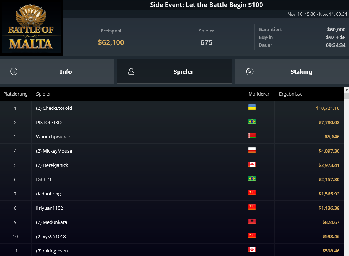Image resolution: width=349 pixels, height=256 pixels.
Task: Click the 675 Spieler count
Action: pyautogui.click(x=206, y=42)
